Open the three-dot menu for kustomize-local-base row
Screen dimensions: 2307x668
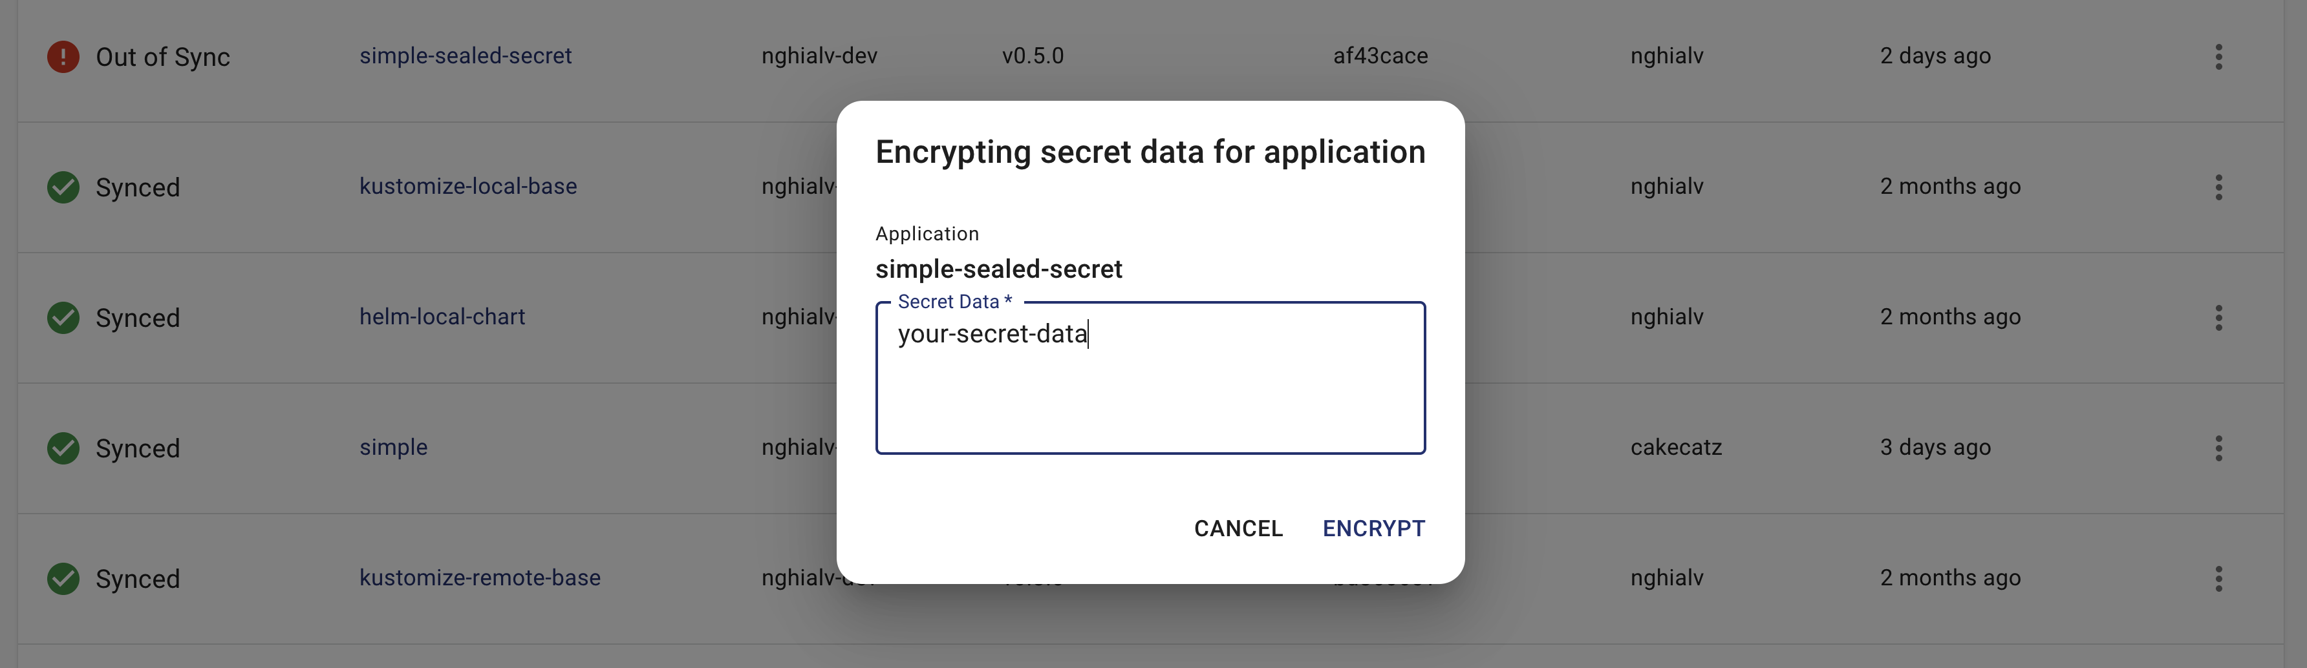2218,188
